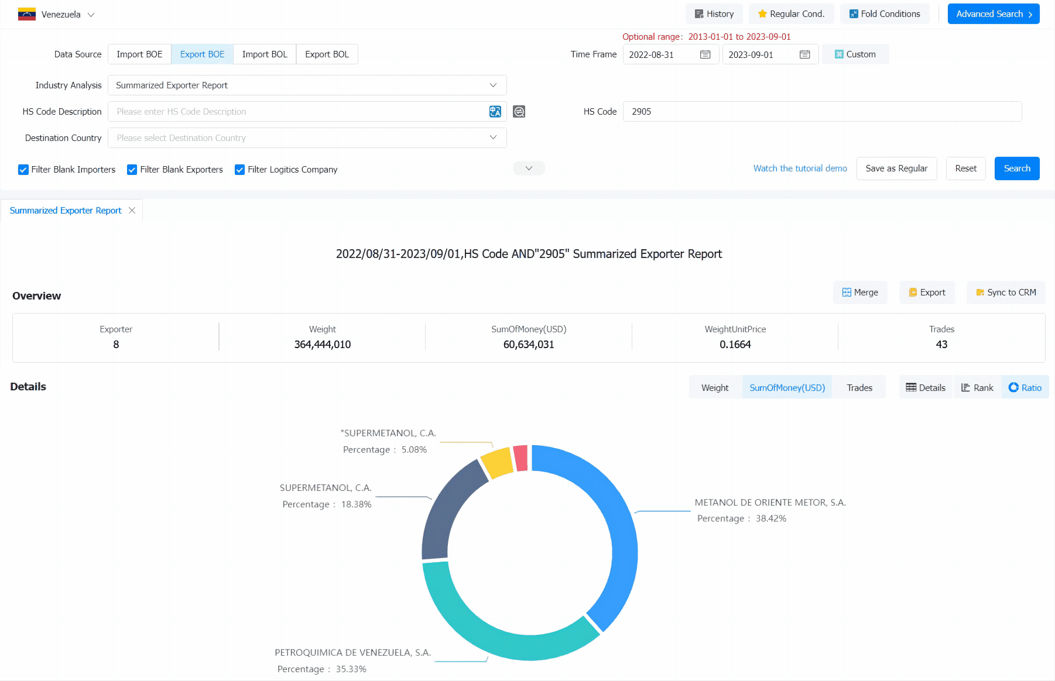Screen dimensions: 1055x681
Task: Click the translate icon in HS description
Action: 495,112
